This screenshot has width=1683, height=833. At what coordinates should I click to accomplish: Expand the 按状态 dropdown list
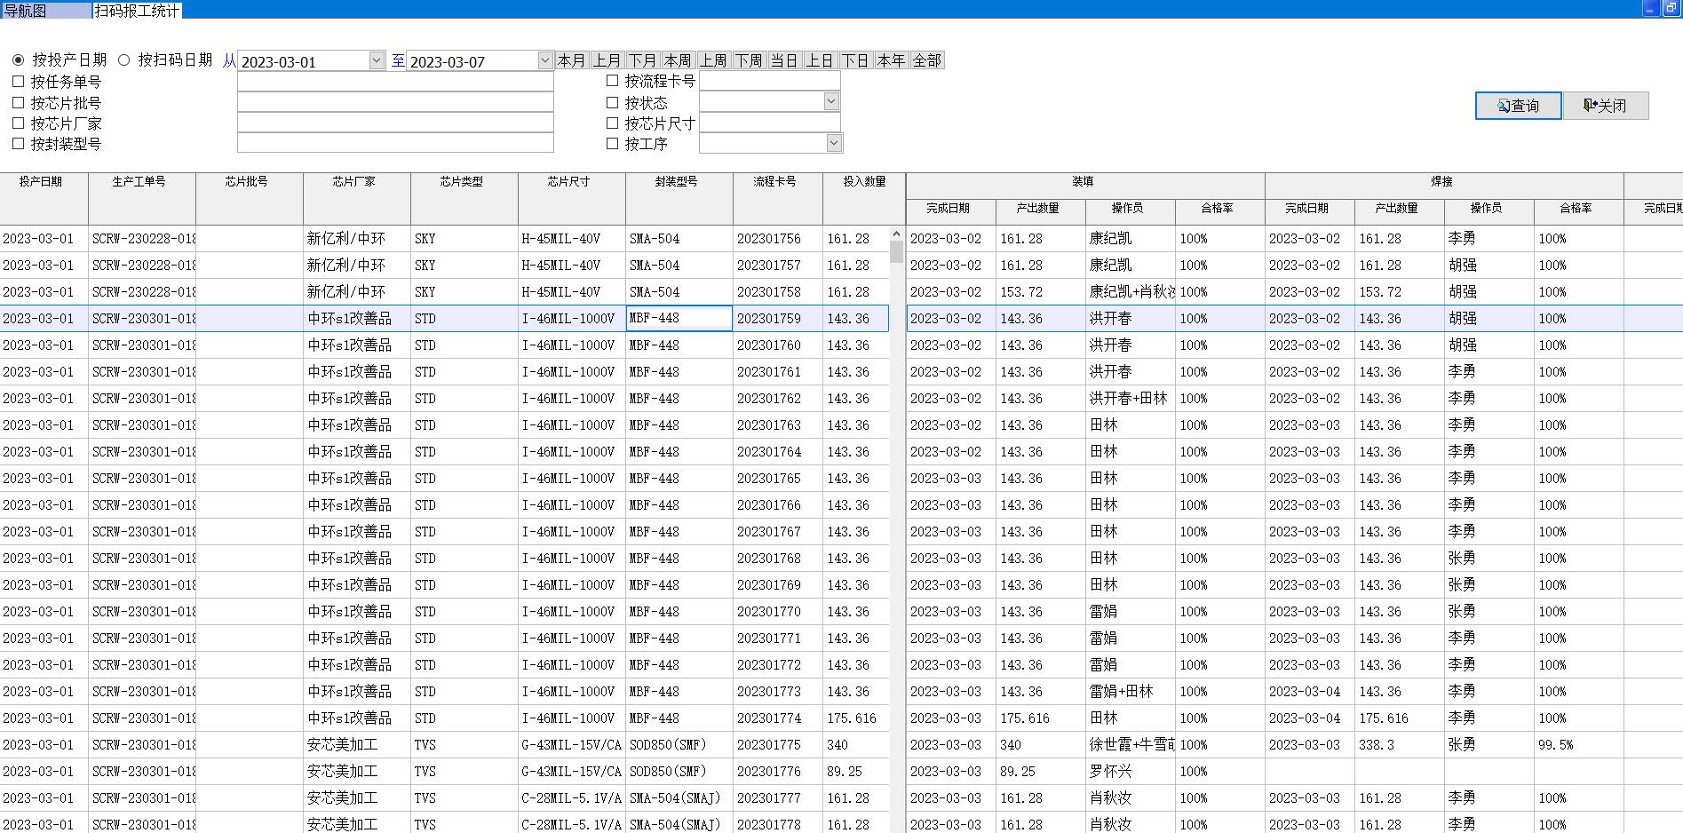coord(831,102)
